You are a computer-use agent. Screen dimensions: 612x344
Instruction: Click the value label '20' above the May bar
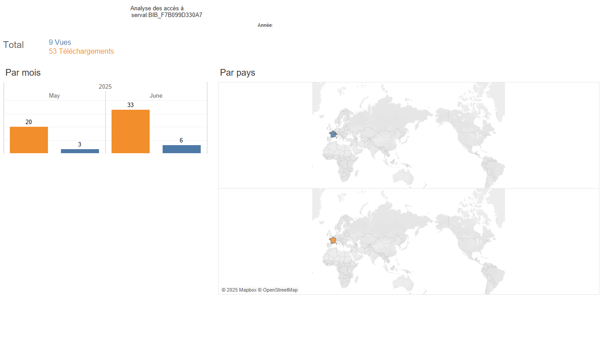tap(29, 122)
